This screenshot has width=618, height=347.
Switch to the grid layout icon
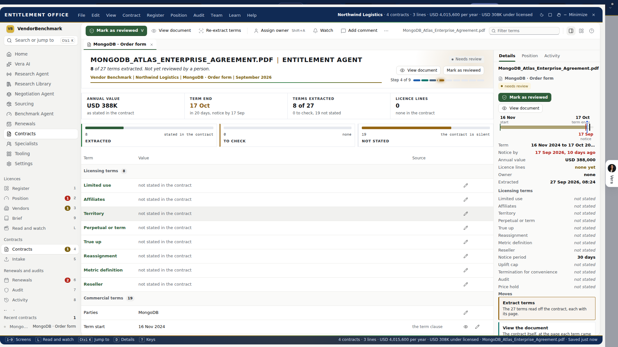click(x=581, y=31)
